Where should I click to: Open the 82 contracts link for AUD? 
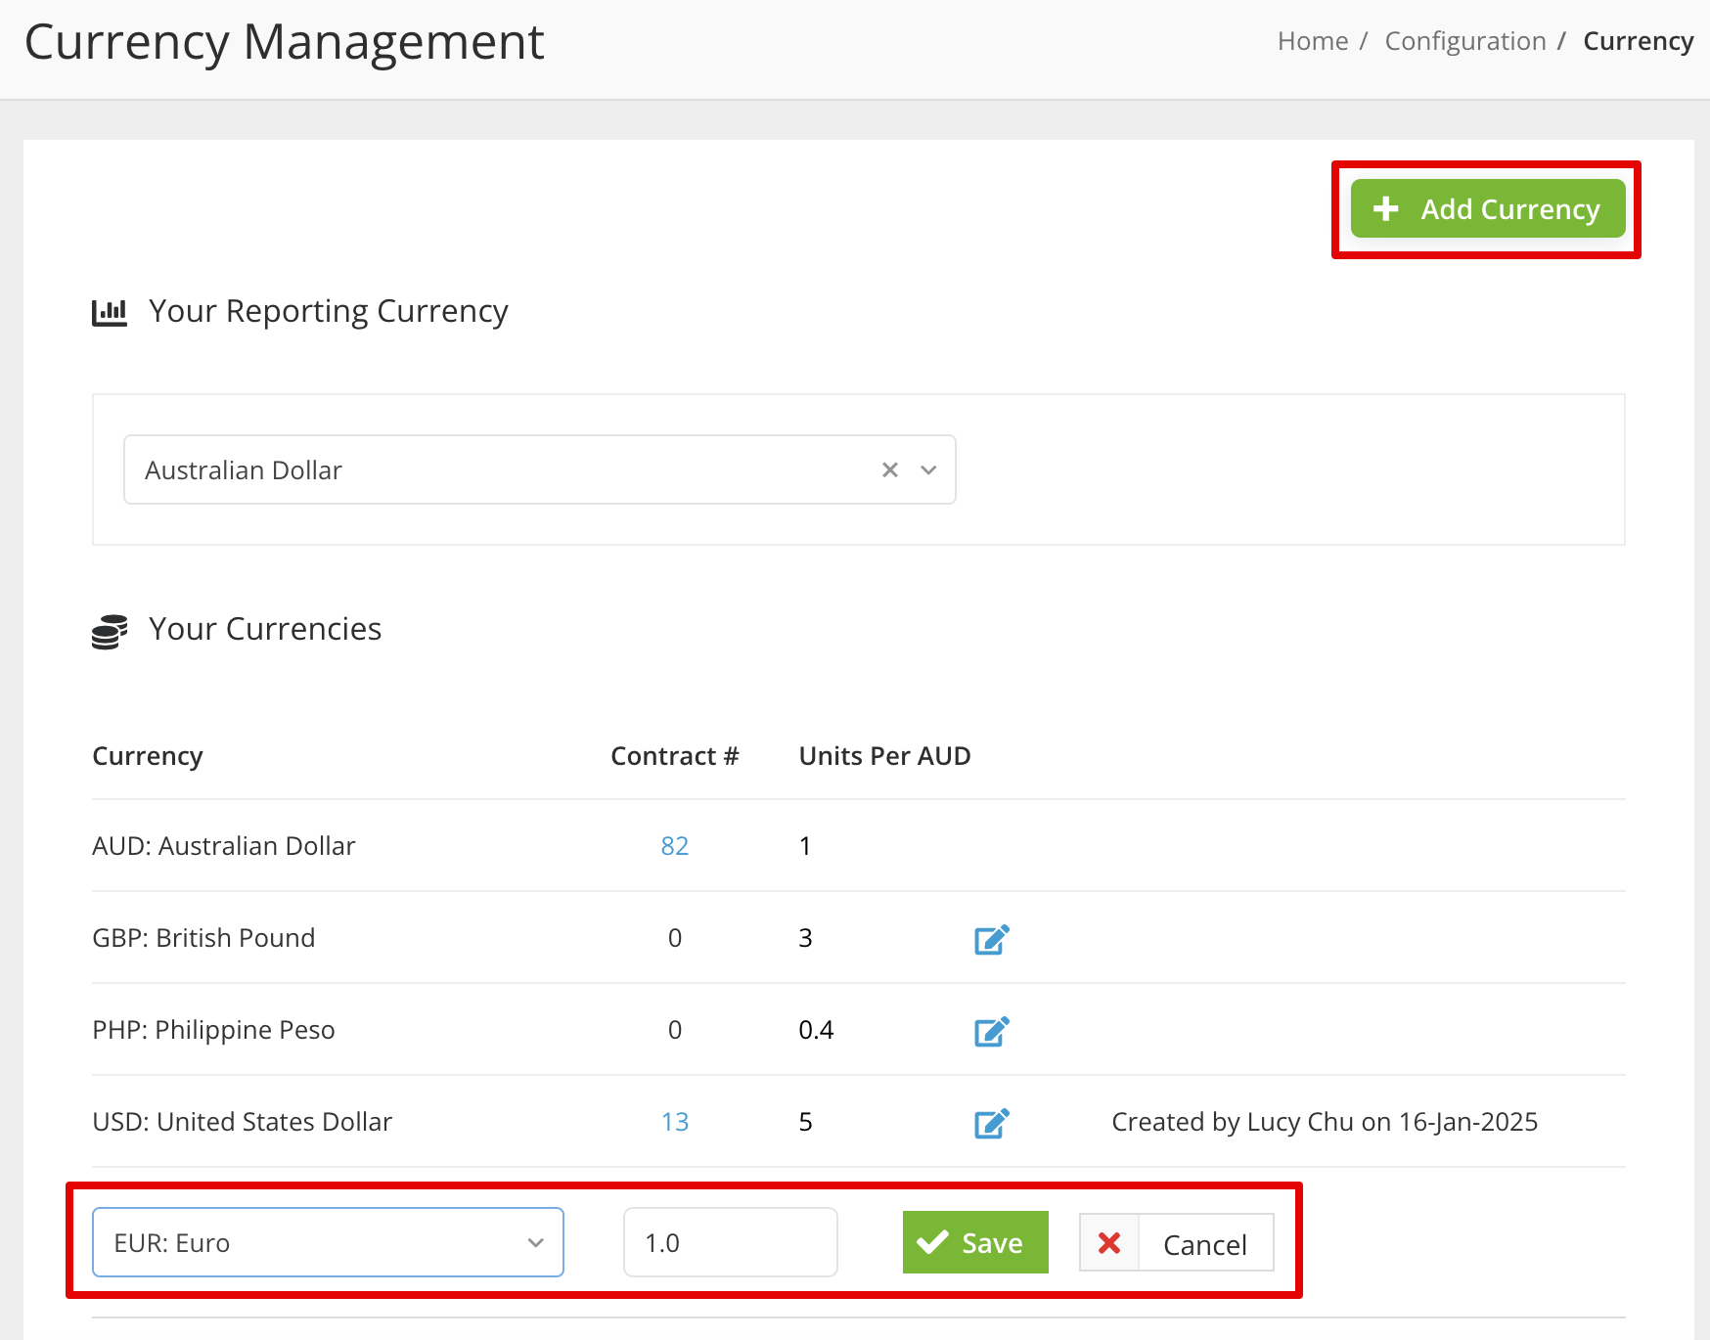pyautogui.click(x=674, y=845)
